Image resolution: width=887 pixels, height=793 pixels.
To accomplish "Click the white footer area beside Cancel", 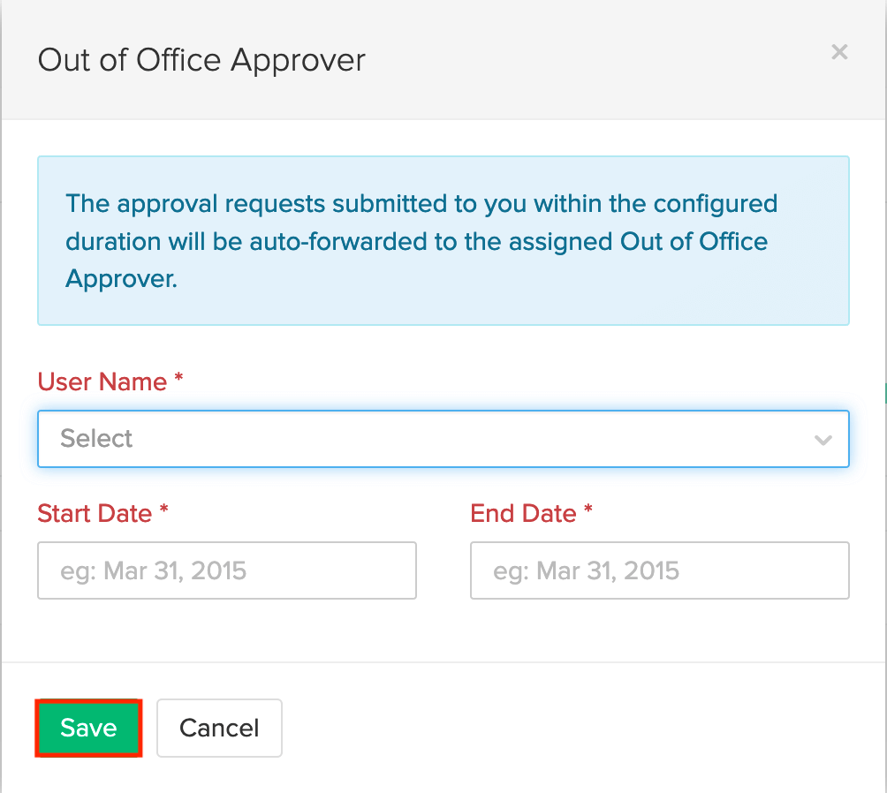I will 574,728.
